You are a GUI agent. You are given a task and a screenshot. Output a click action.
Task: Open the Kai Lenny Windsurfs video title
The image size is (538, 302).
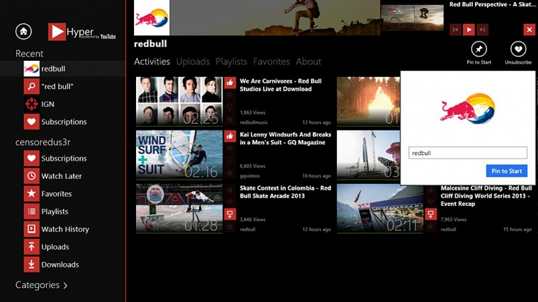(x=285, y=138)
